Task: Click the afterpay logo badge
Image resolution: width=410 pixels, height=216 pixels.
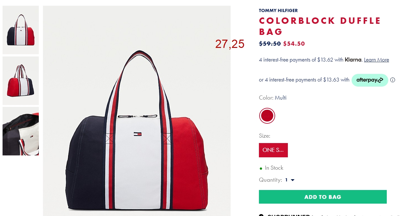Action: click(370, 80)
